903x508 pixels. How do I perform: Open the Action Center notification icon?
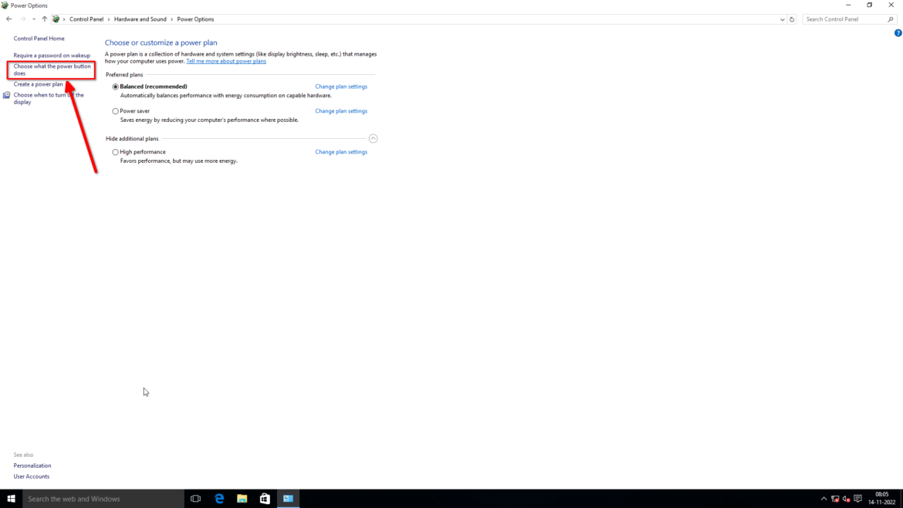[857, 499]
